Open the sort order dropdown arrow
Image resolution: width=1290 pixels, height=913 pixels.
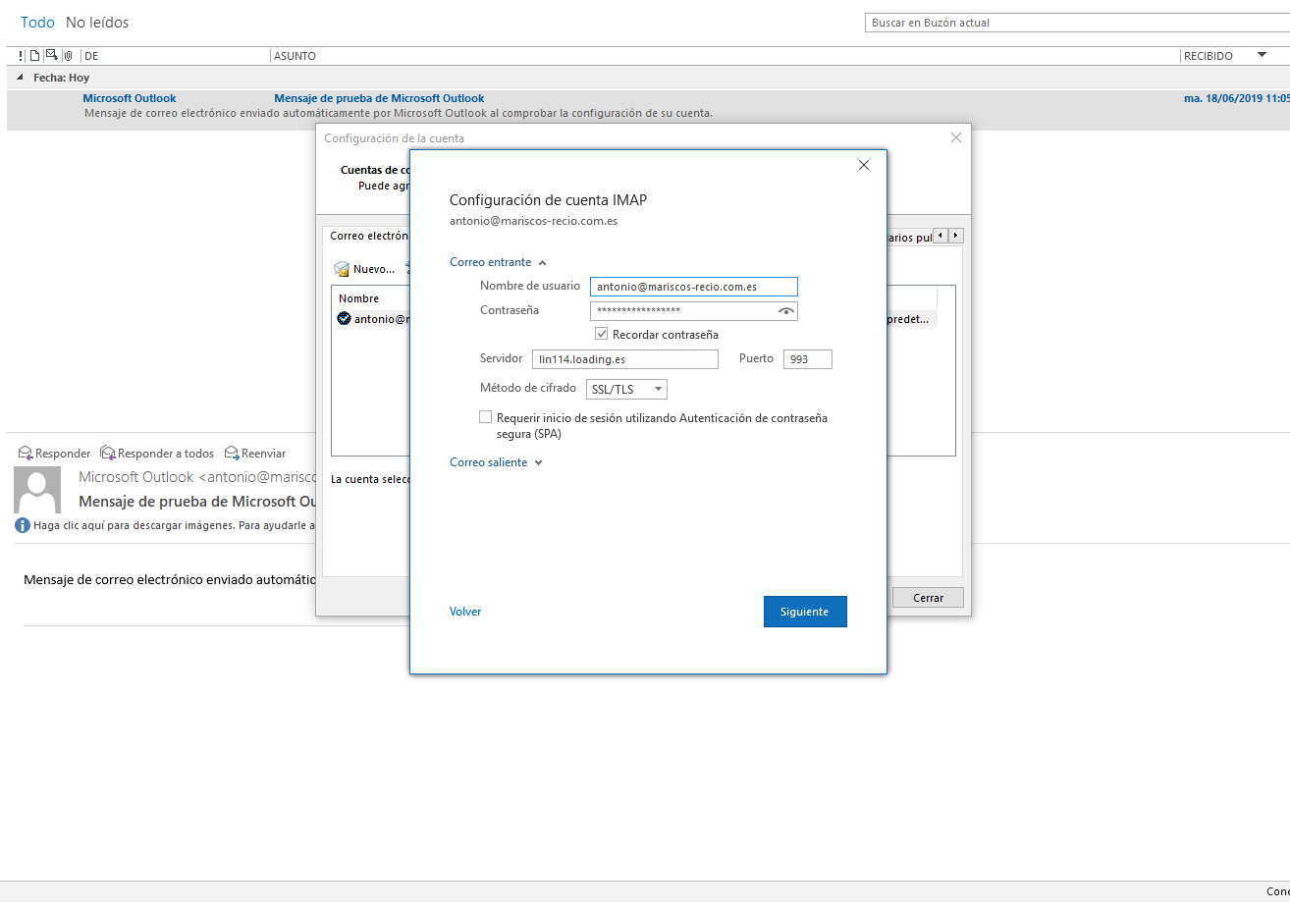[x=1263, y=55]
